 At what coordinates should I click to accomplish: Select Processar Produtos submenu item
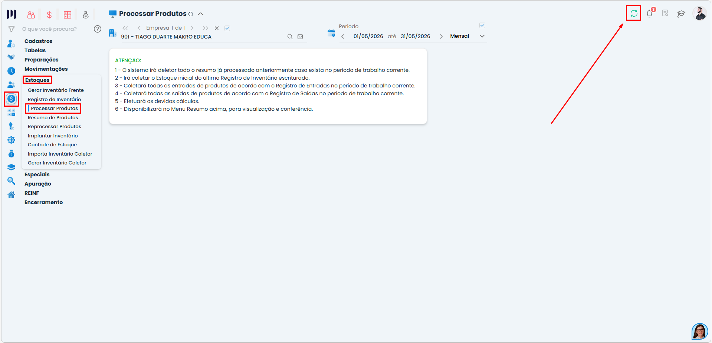(54, 108)
